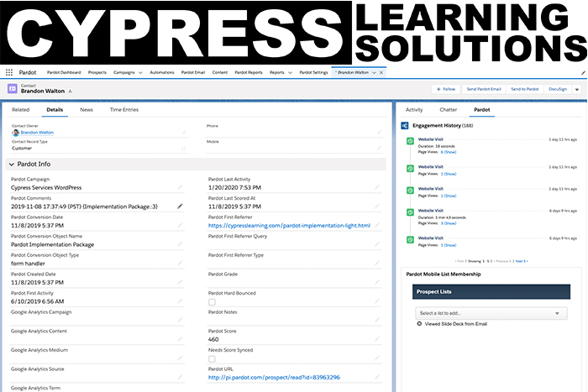Show page views for 18-second Website Visit
The image size is (588, 392).
point(449,152)
